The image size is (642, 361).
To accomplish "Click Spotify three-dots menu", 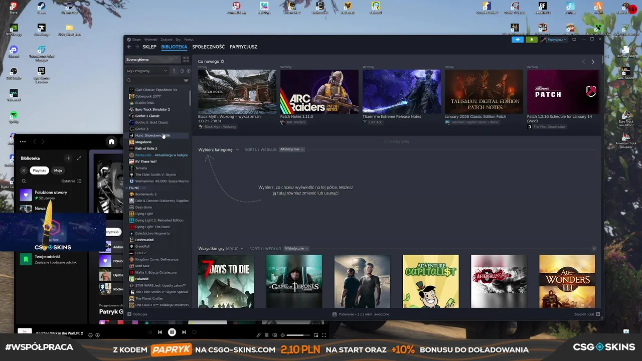I will 23,142.
